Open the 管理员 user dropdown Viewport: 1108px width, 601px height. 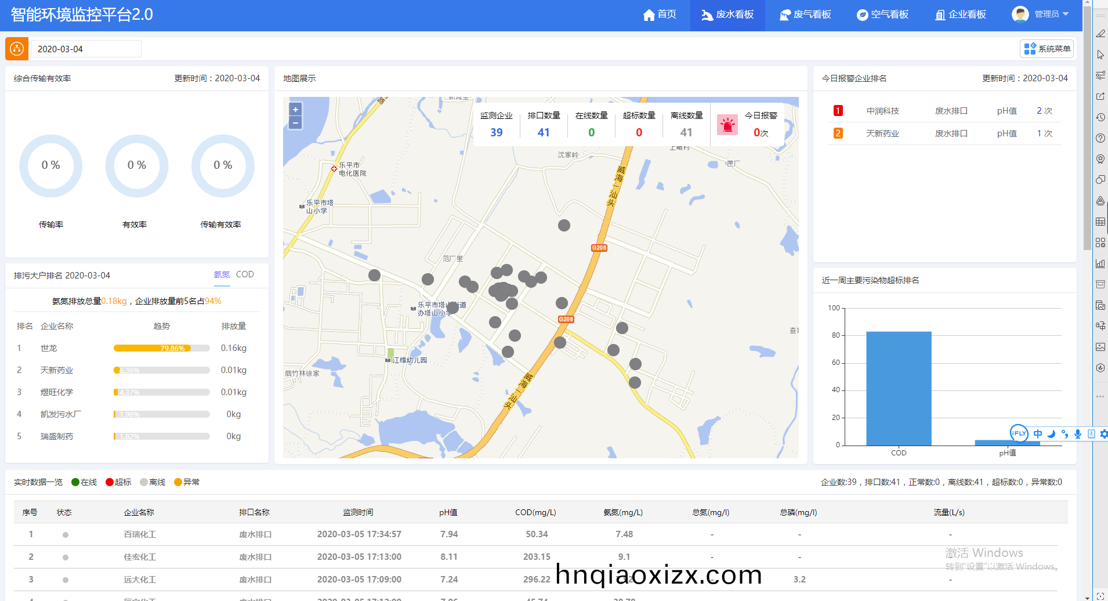click(1041, 14)
